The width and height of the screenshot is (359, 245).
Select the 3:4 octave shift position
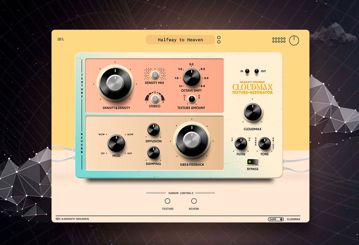(x=203, y=86)
